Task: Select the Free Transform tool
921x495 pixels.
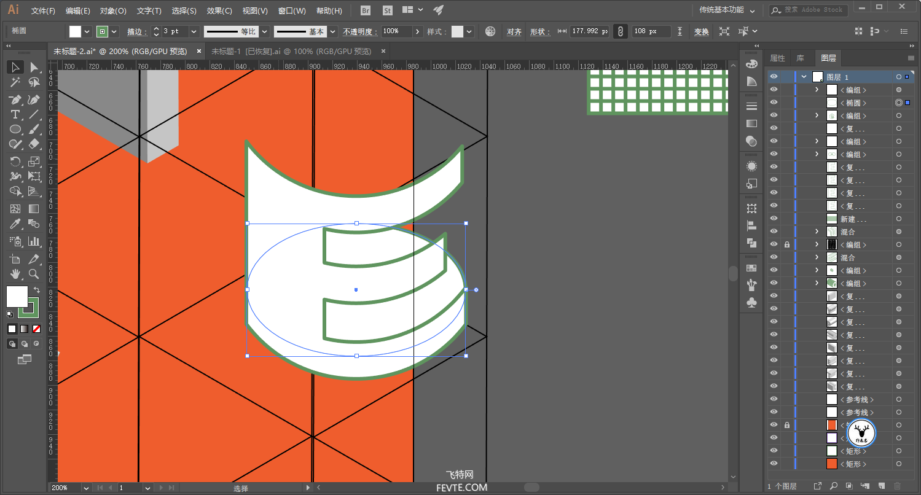Action: [34, 176]
